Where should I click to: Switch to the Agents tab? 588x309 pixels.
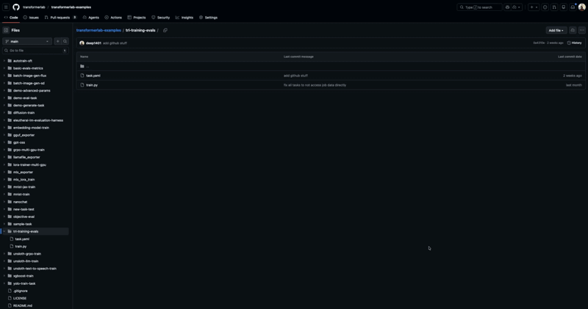tap(91, 18)
